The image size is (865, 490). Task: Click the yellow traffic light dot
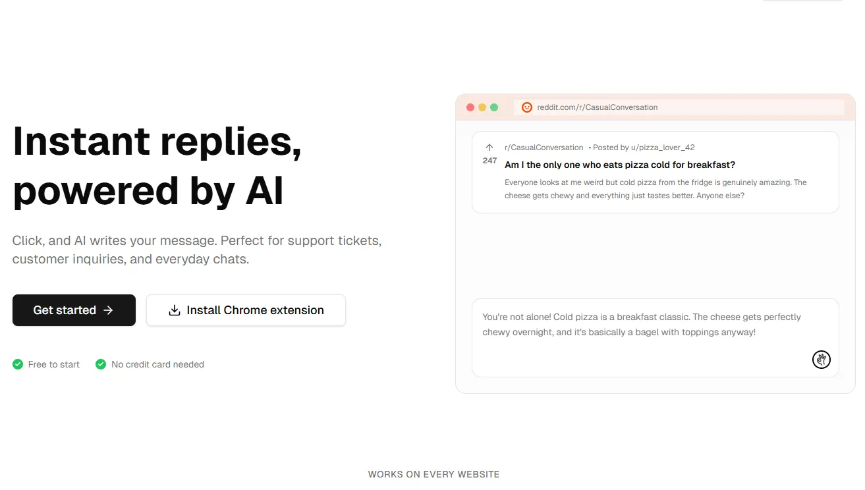[482, 106]
